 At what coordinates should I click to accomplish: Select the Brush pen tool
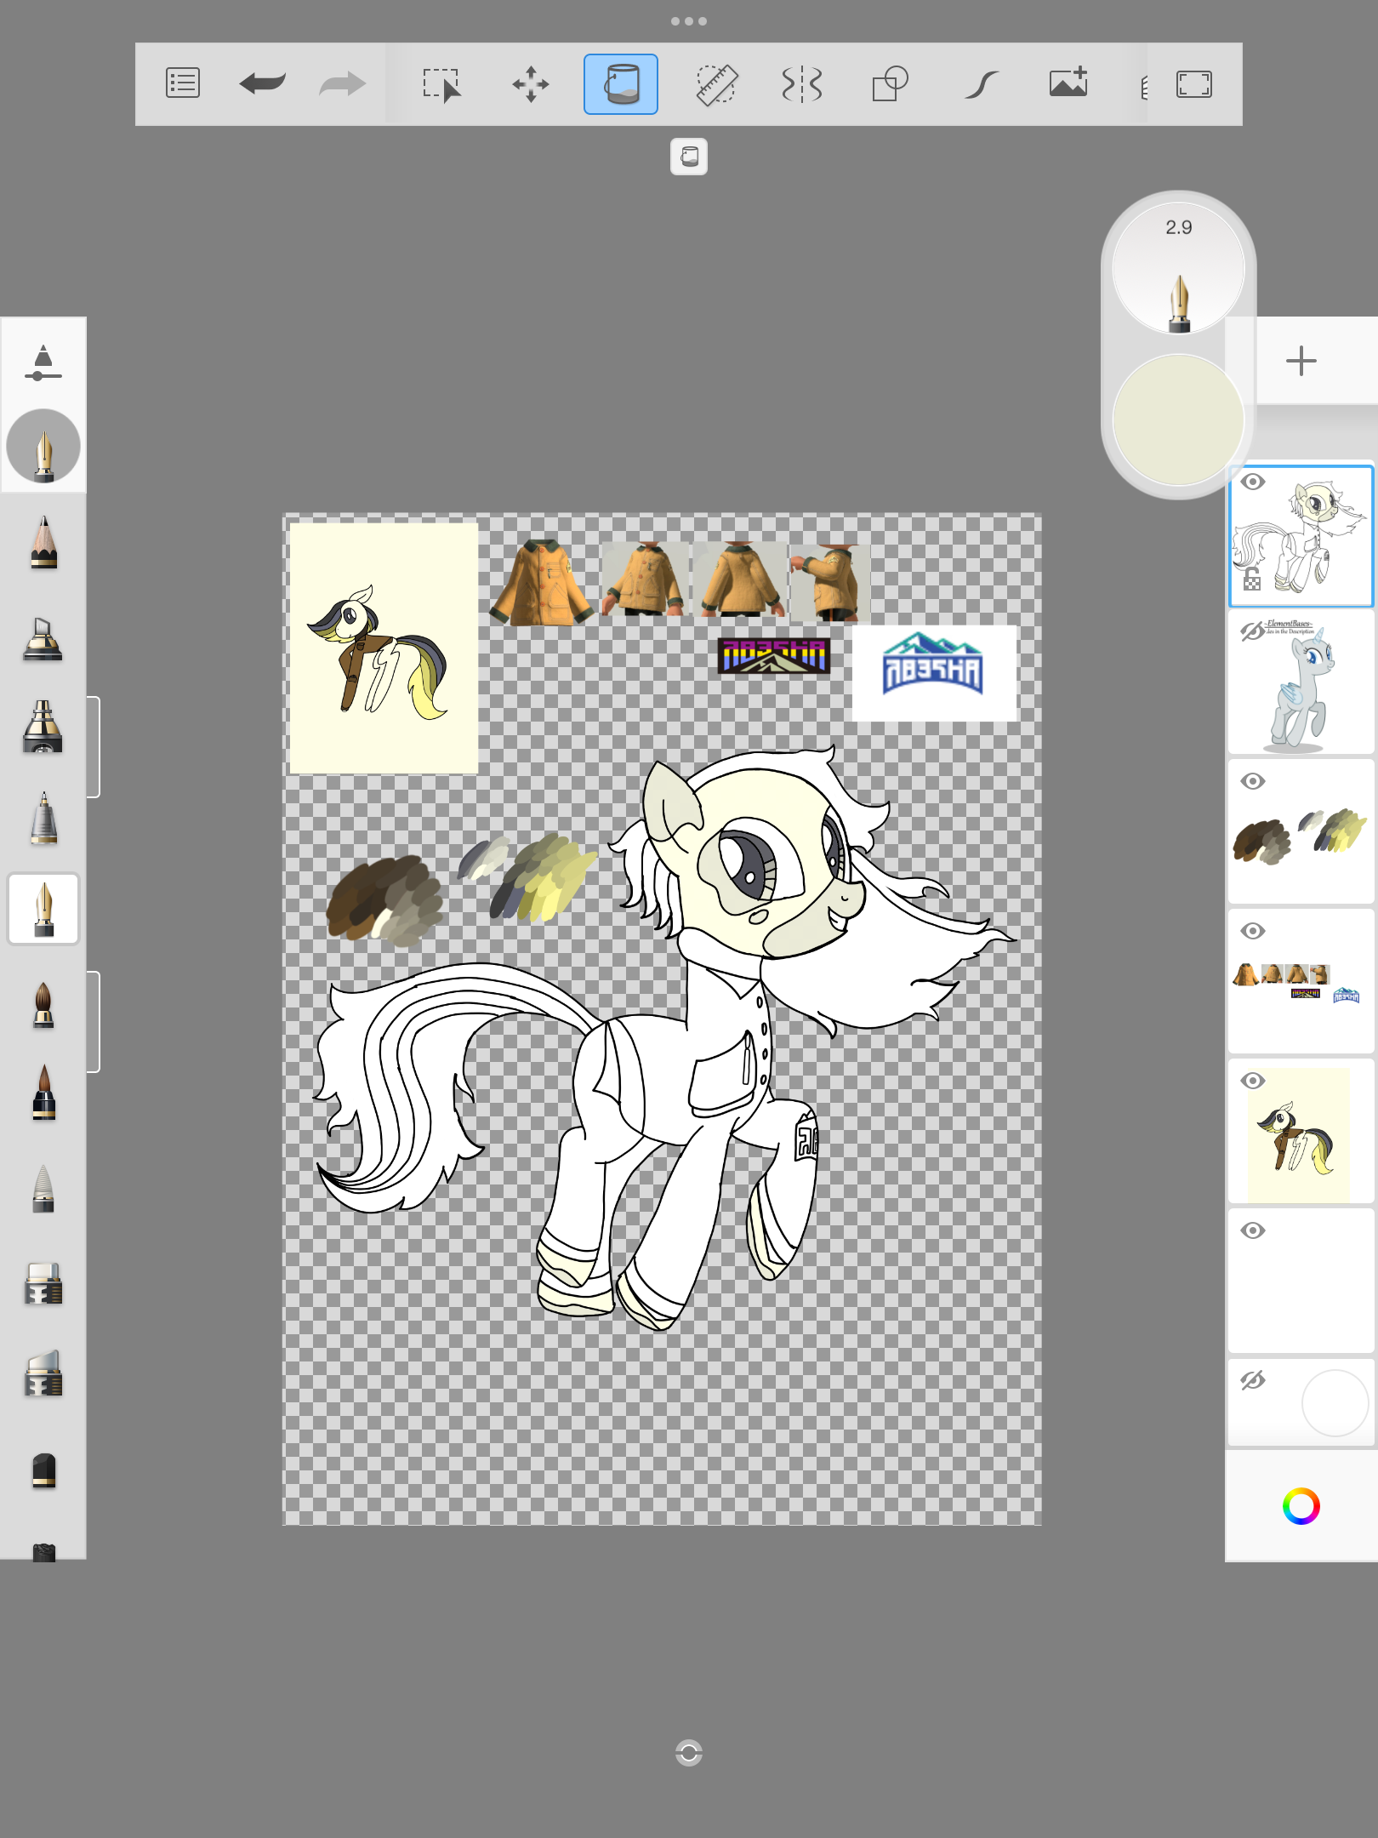(43, 1093)
